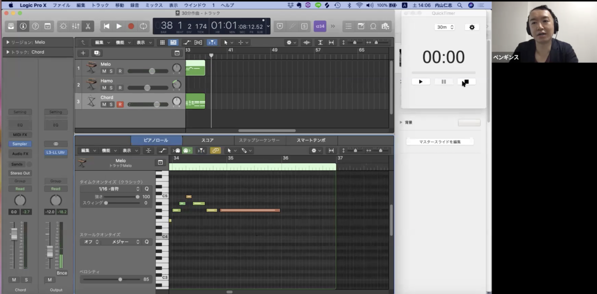
Task: Toggle piano roll MIDI Out button
Action: tap(187, 150)
